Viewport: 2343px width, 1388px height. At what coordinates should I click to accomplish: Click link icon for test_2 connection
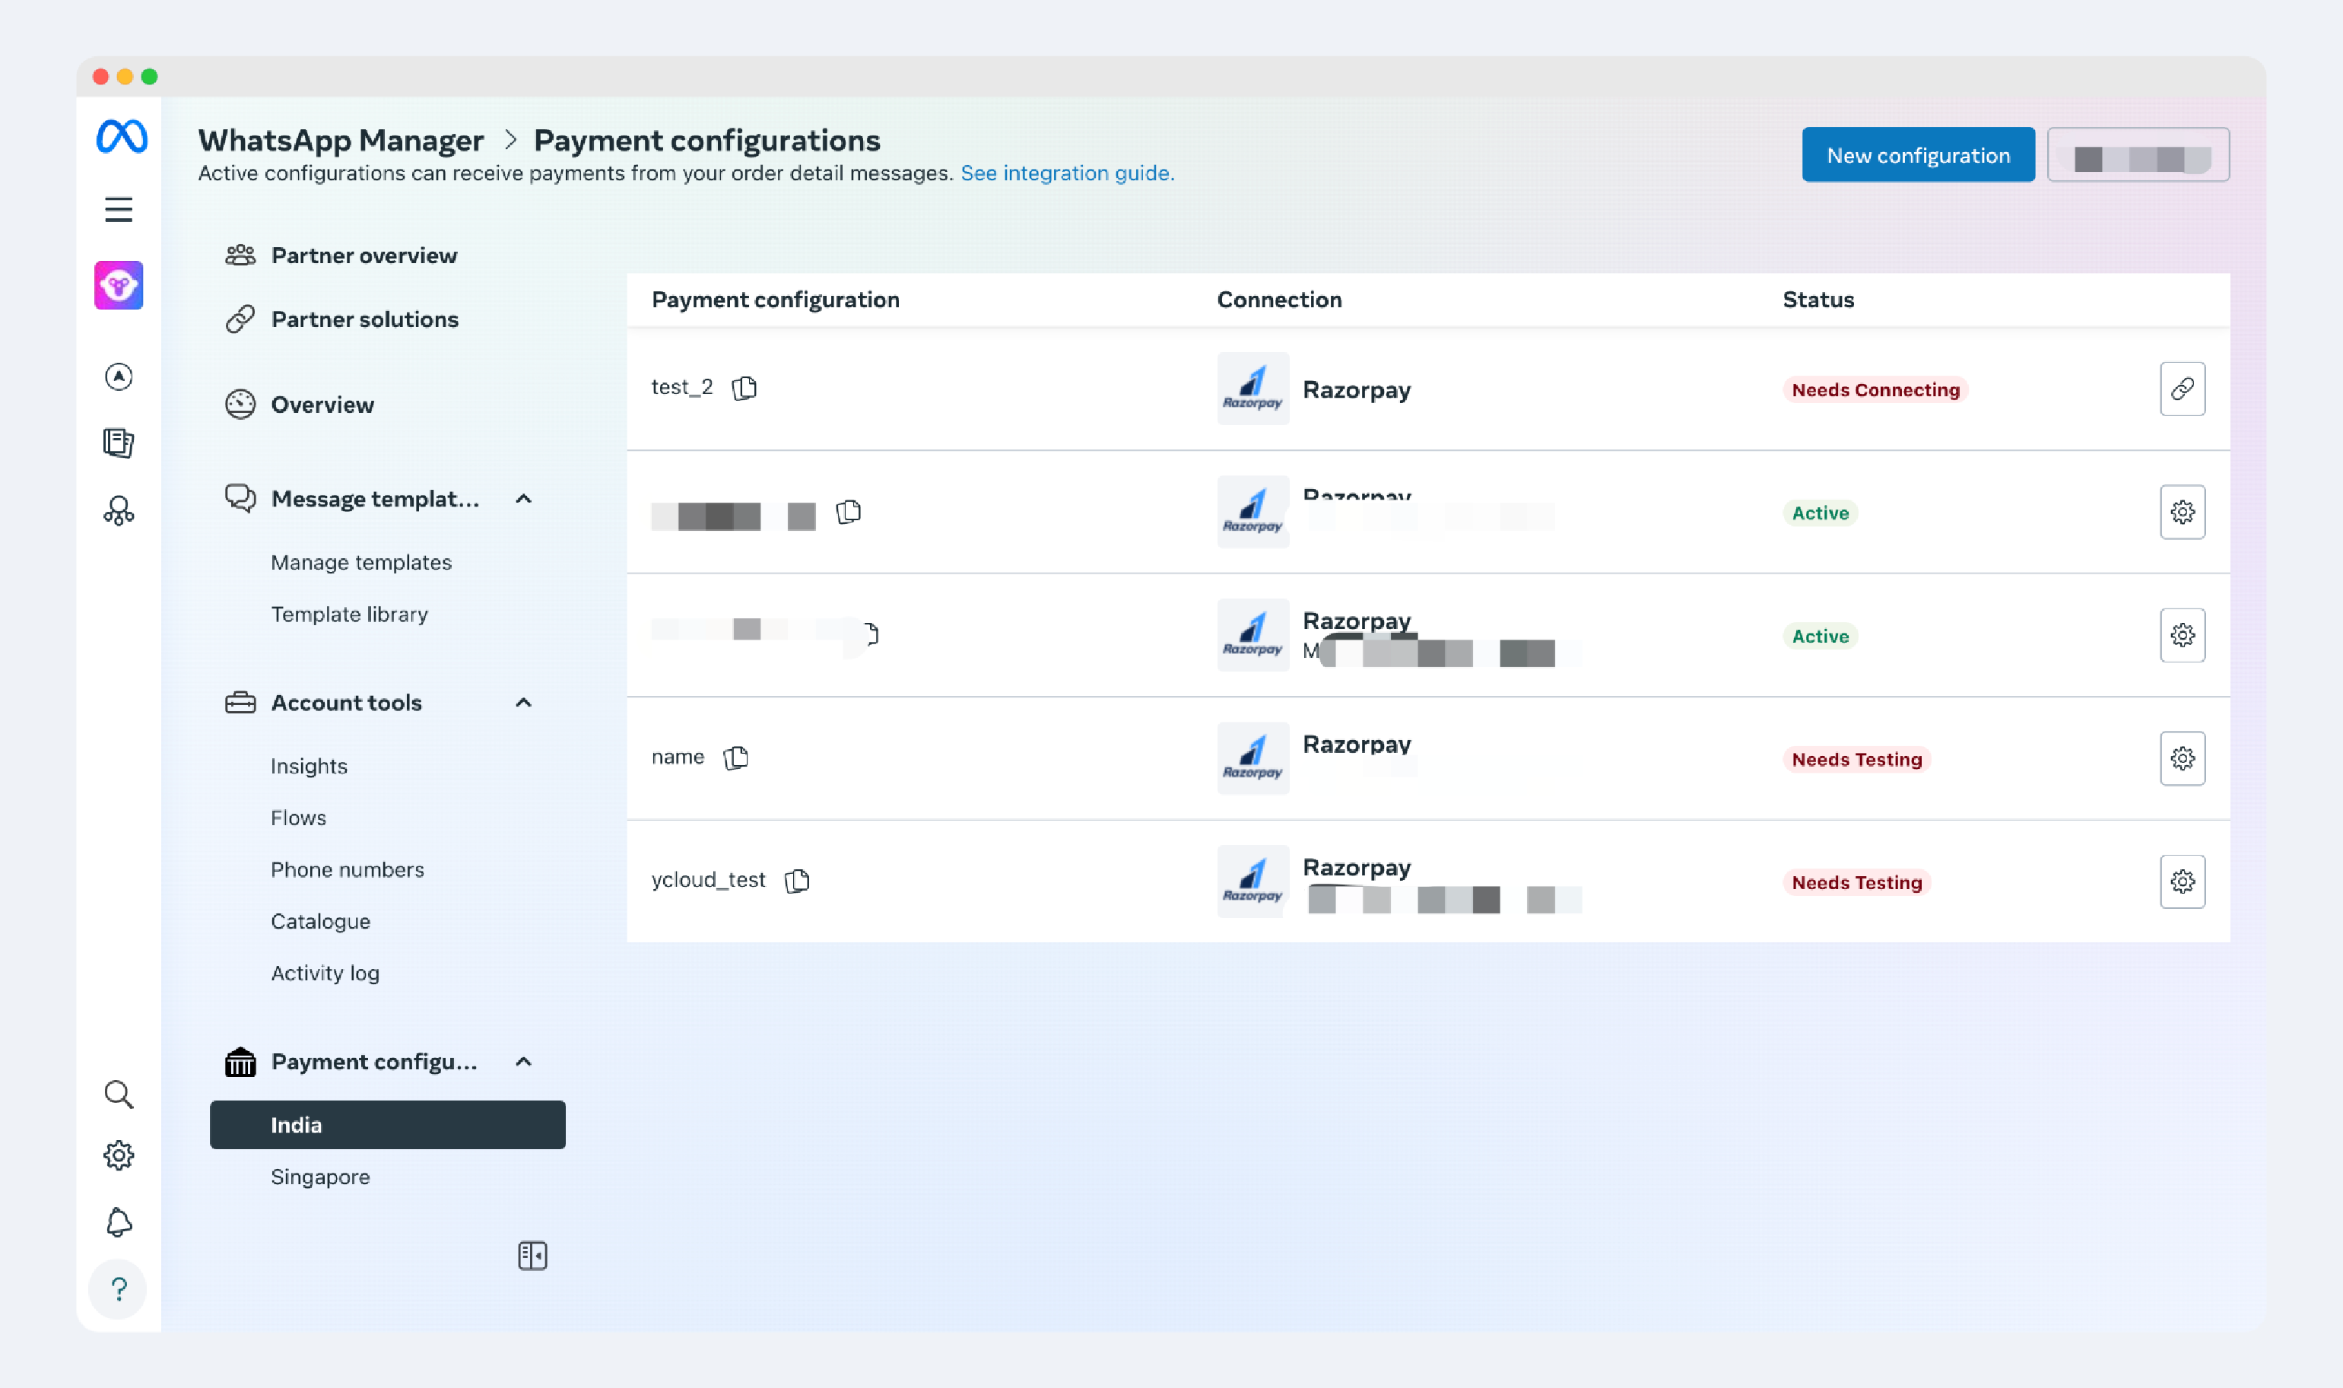2181,389
